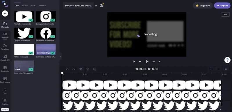
Task: Open the 16:9 aspect ratio selector
Action: pos(226,14)
